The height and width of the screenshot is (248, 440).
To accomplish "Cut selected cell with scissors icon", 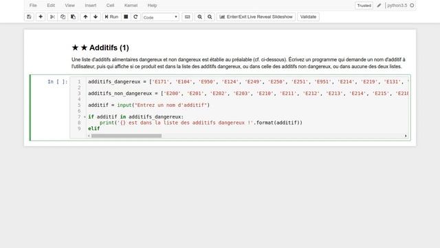I will pyautogui.click(x=52, y=17).
